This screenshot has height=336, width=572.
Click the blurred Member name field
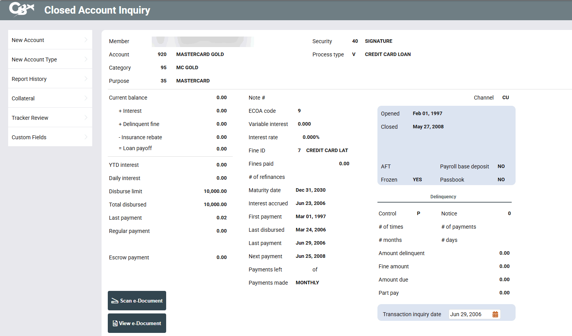tap(202, 42)
